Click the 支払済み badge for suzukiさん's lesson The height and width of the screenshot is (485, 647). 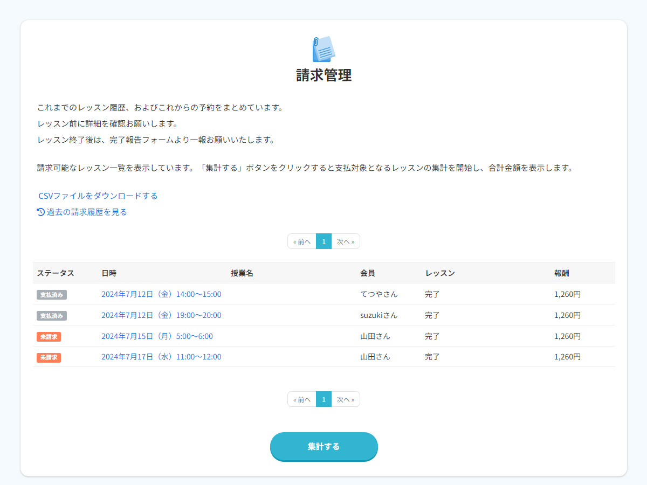point(51,315)
